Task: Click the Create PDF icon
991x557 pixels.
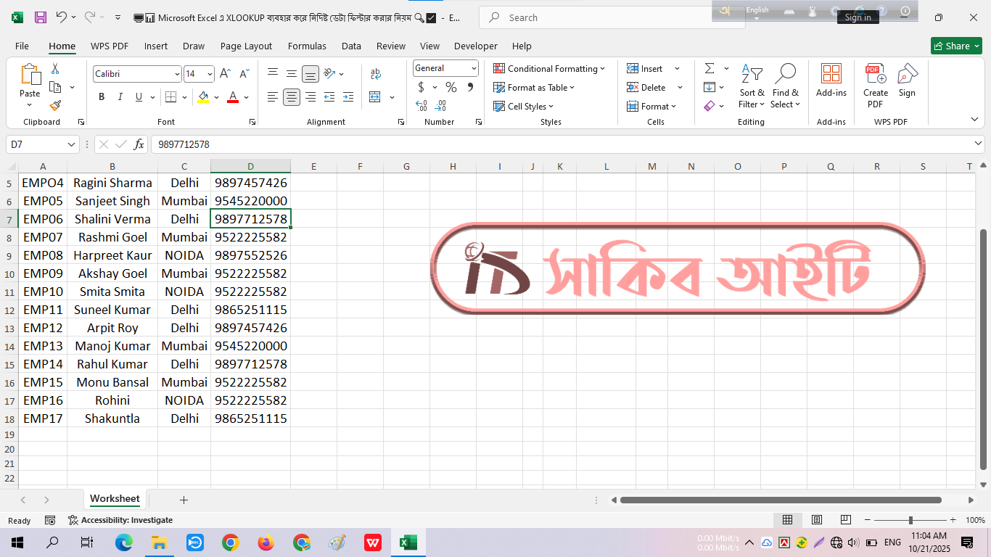Action: tap(875, 86)
